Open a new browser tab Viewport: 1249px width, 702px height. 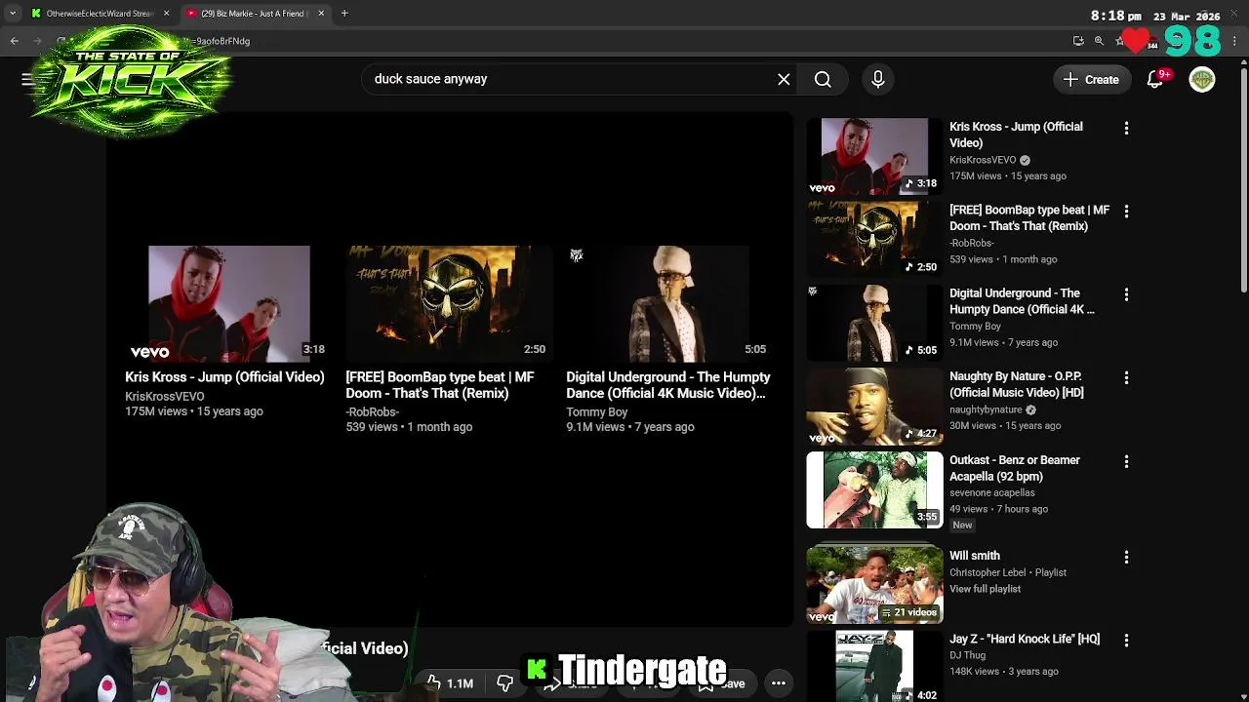(344, 14)
